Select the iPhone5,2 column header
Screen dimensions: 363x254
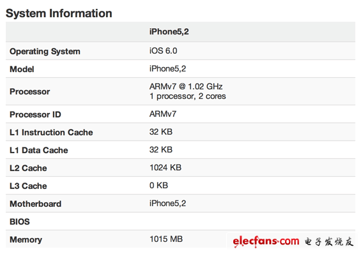pos(169,32)
